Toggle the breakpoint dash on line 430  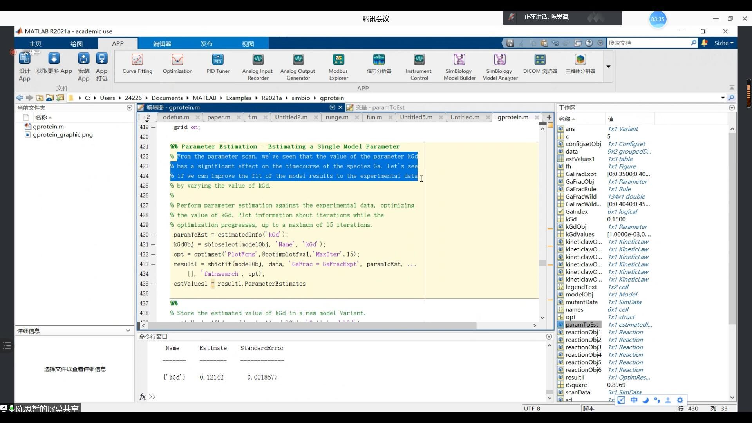point(153,235)
